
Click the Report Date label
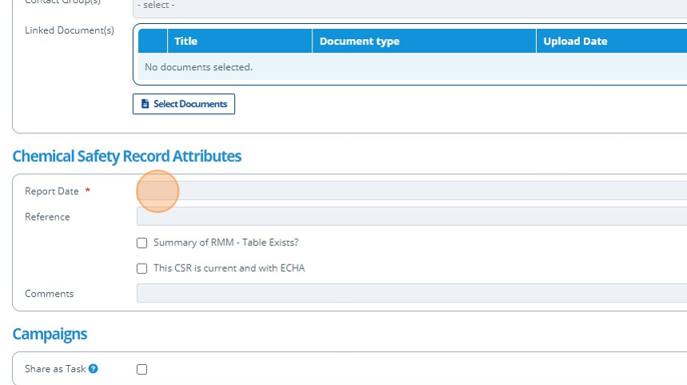point(52,192)
